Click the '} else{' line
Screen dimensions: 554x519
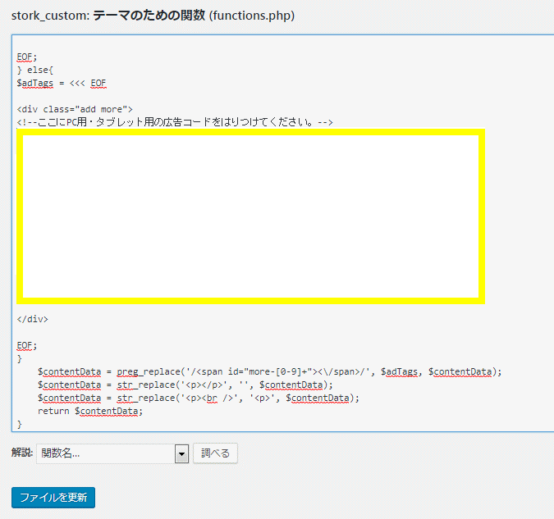(35, 70)
